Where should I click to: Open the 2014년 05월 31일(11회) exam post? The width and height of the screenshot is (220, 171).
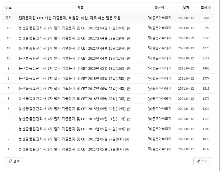(72, 119)
